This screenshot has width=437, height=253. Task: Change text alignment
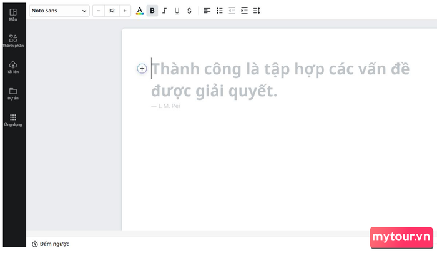(x=207, y=11)
